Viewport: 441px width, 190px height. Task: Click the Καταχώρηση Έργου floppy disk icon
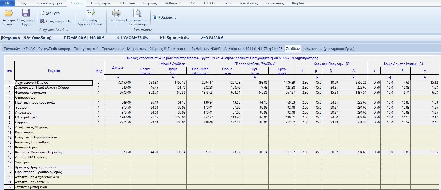[26, 13]
